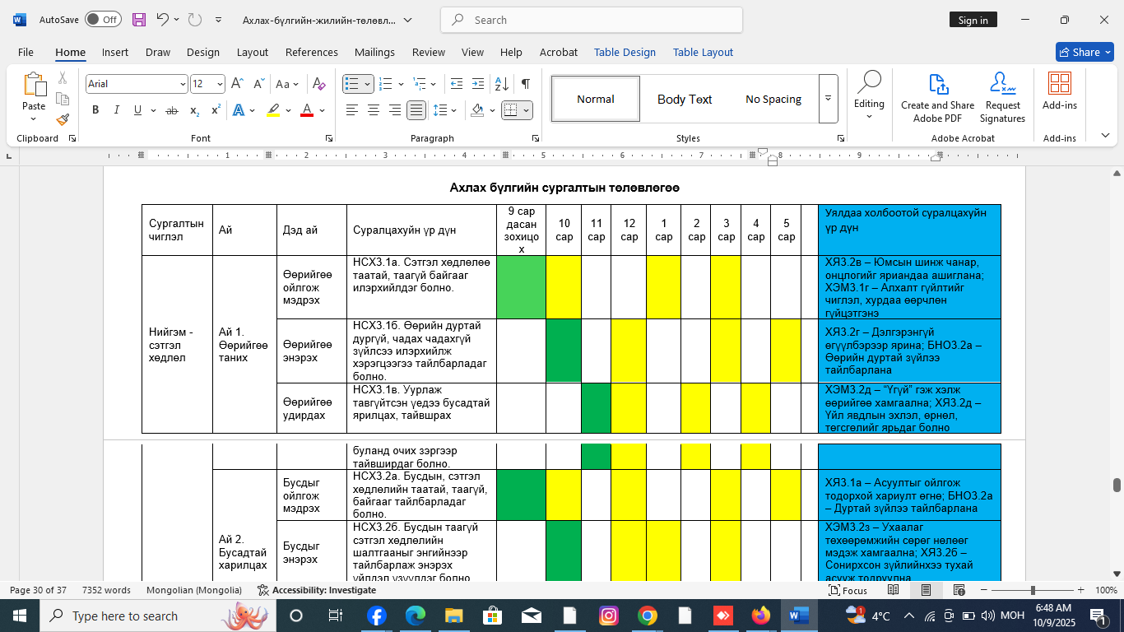1124x632 pixels.
Task: Open the font name dropdown
Action: click(183, 84)
